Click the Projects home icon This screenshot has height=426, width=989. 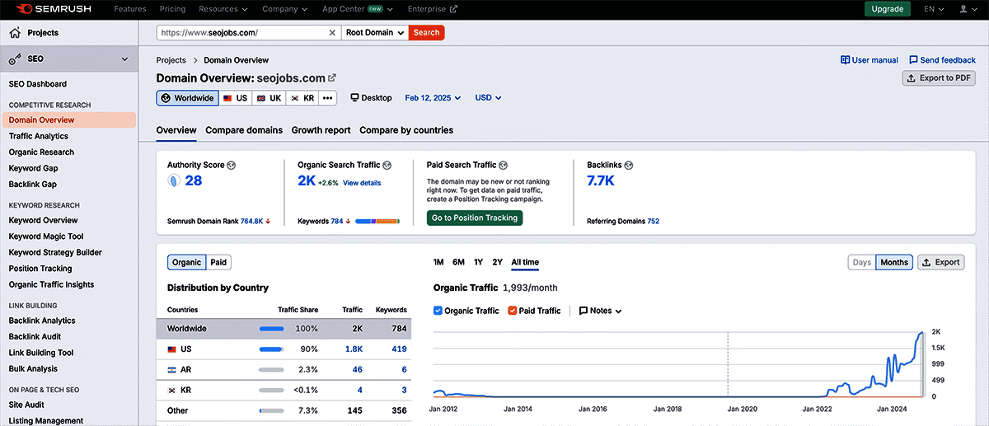point(14,33)
